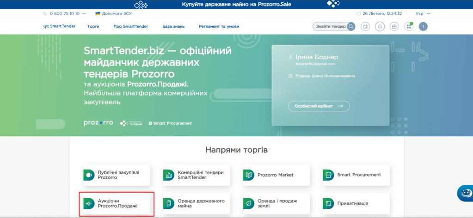Open notifications bell icon
Viewport: 473px width, 218px height.
pyautogui.click(x=380, y=27)
